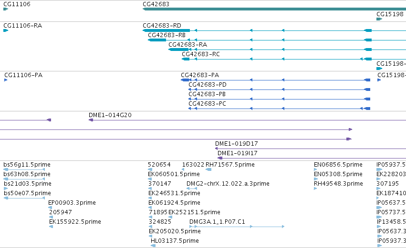Select the bs56g11.5prime EST feature
Image resolution: width=406 pixels, height=248 pixels.
24,169
